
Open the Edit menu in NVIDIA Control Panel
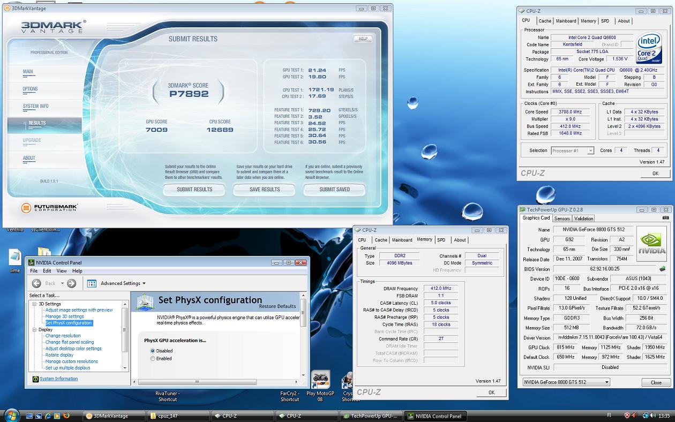(47, 271)
